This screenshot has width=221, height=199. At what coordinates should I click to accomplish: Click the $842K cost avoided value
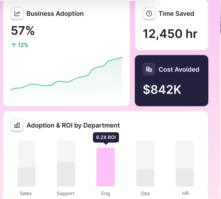point(162,90)
